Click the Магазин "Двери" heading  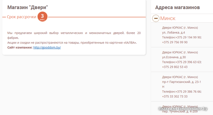(28, 7)
